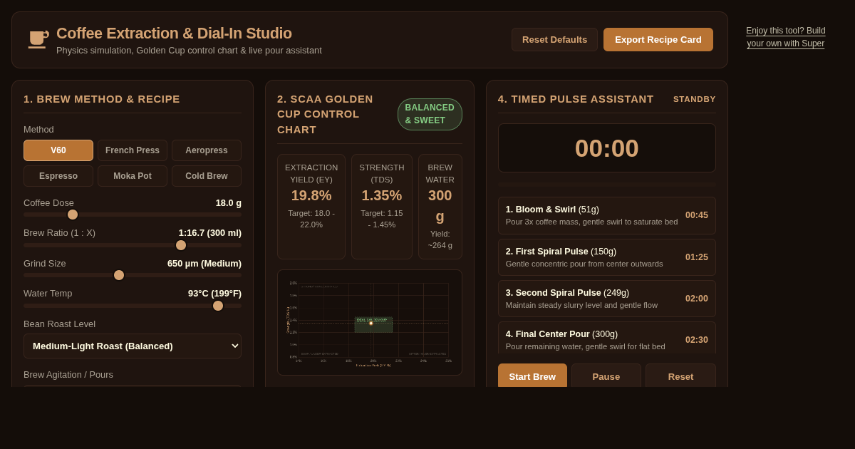Screen dimensions: 855x449
Task: Click the 00:00 timer display
Action: coord(607,148)
